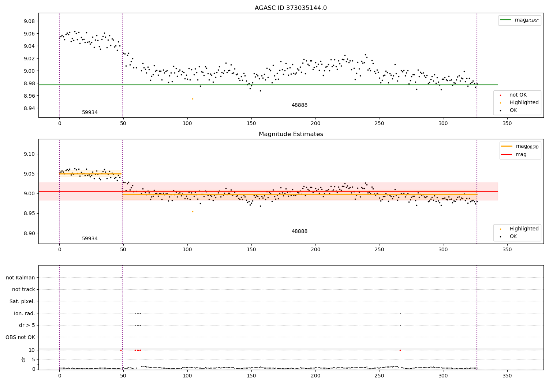Image resolution: width=549 pixels, height=384 pixels.
Task: Click the orange highlighted point in the top plot
Action: coord(193,99)
